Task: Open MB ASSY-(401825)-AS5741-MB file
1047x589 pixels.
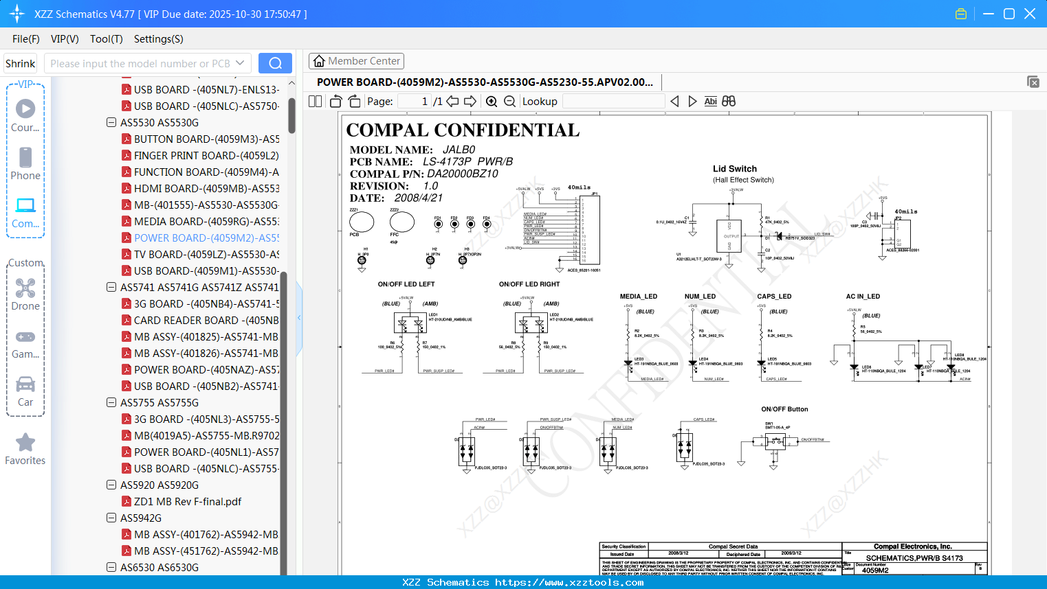Action: coord(206,336)
